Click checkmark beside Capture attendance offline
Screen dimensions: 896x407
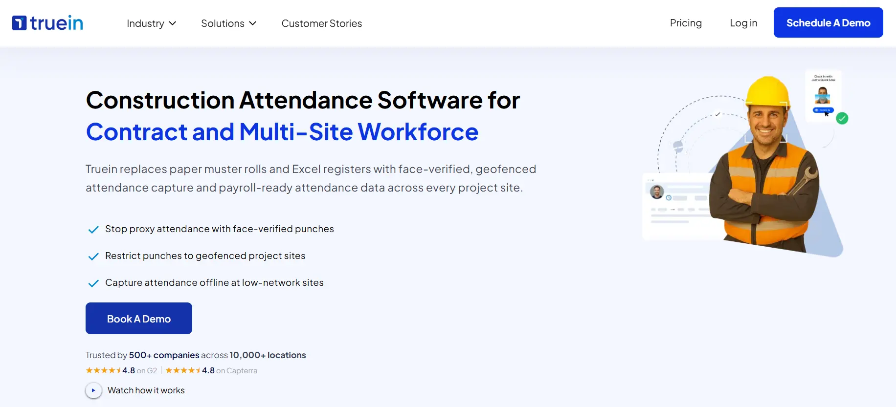(93, 283)
